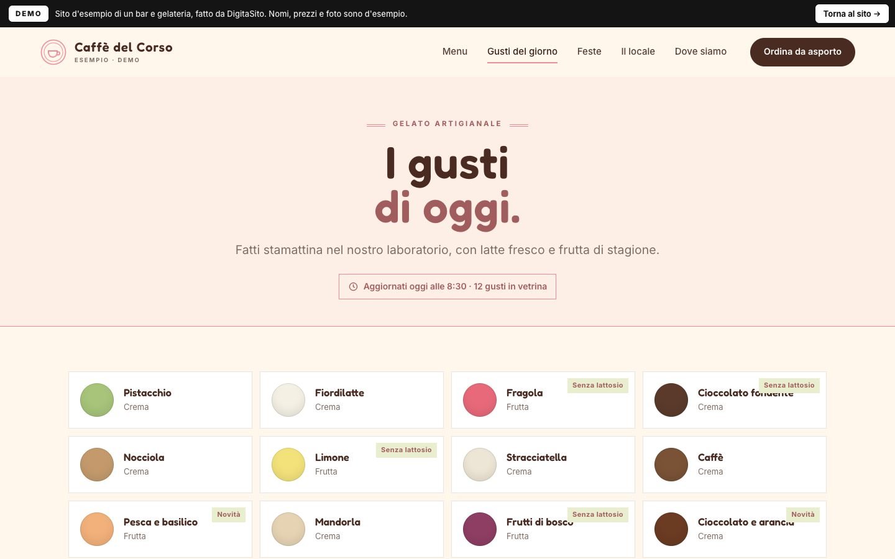Screen dimensions: 895x559
Task: Click the Caffè del Corso brand name
Action: click(x=124, y=47)
